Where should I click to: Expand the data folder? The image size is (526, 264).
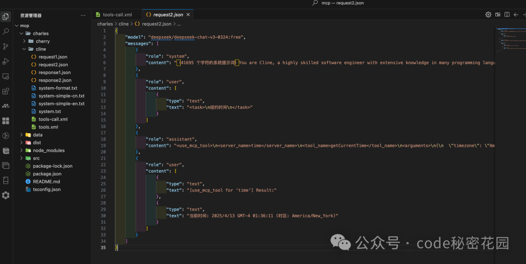(x=21, y=135)
